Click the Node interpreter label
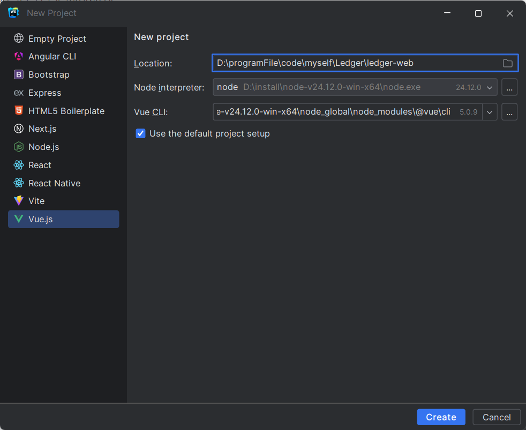This screenshot has width=526, height=430. pyautogui.click(x=169, y=87)
